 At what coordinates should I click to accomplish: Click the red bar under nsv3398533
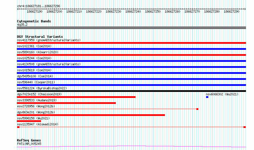66,103
